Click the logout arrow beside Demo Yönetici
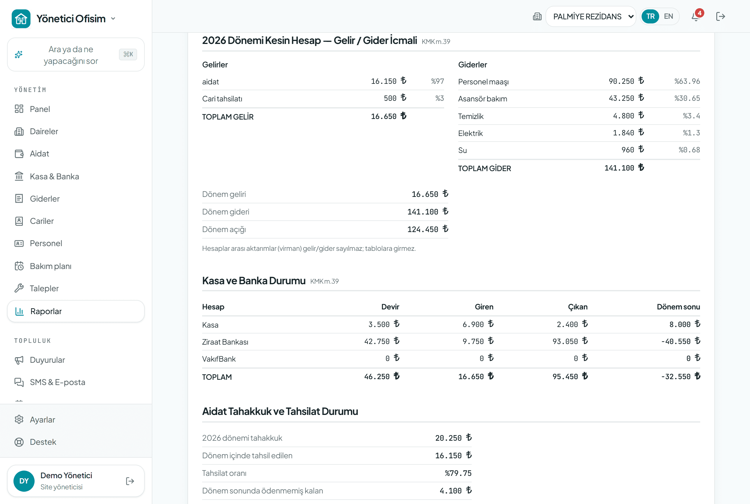 click(130, 481)
